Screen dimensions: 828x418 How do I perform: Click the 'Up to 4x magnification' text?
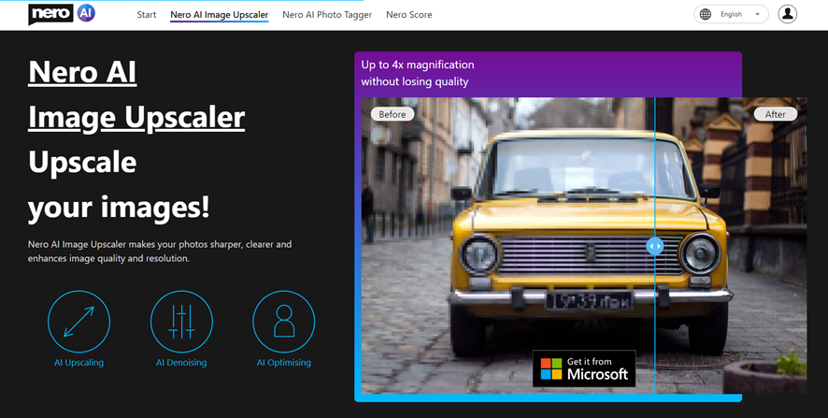[x=418, y=65]
